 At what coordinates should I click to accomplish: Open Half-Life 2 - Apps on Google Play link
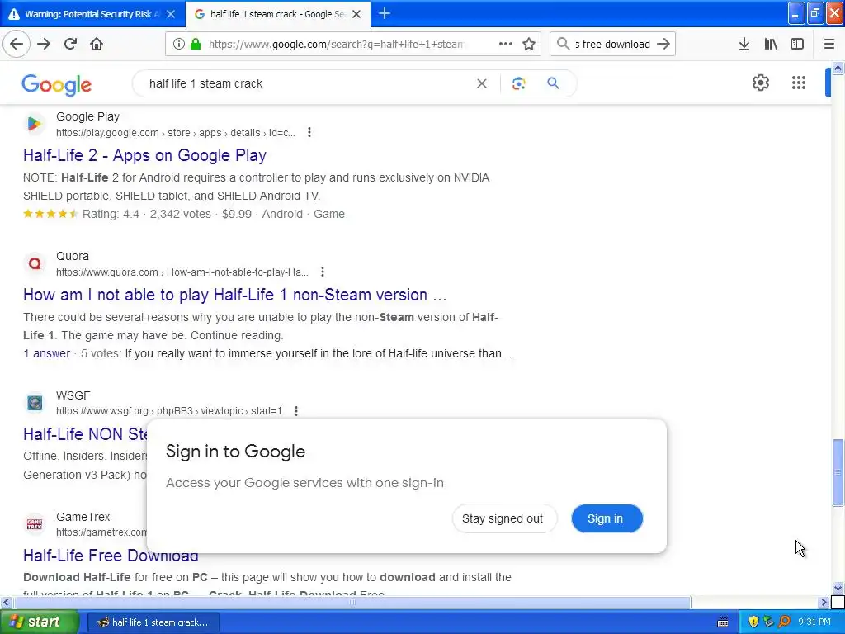(x=144, y=155)
